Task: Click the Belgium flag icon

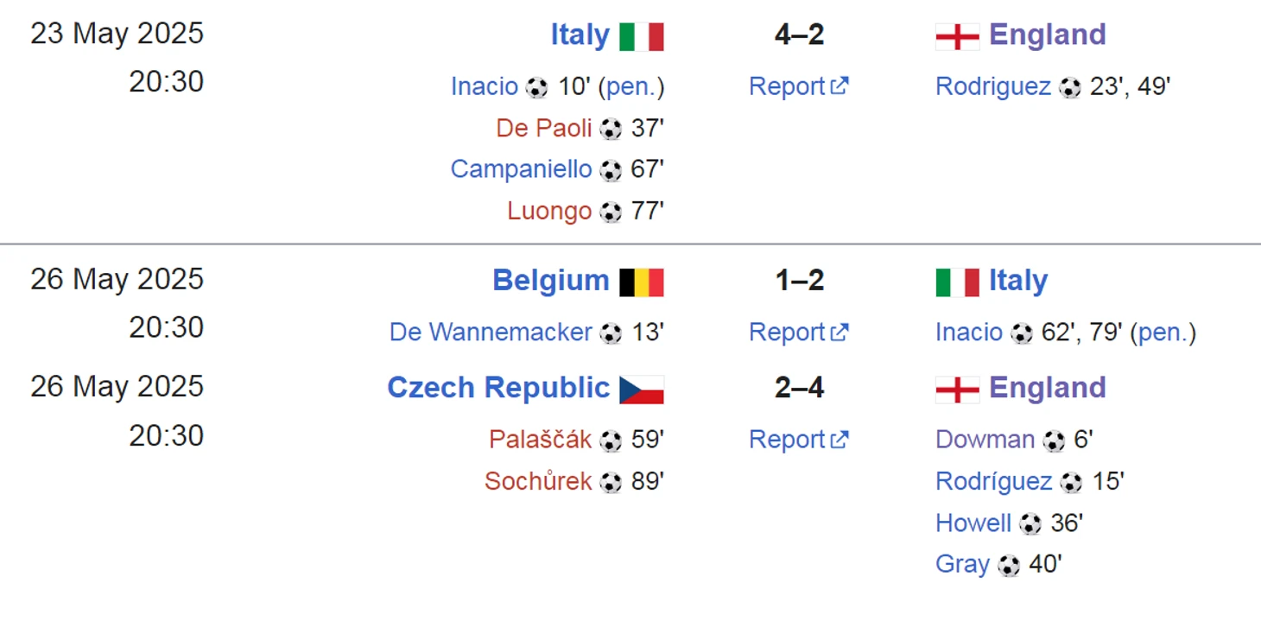Action: 642,282
